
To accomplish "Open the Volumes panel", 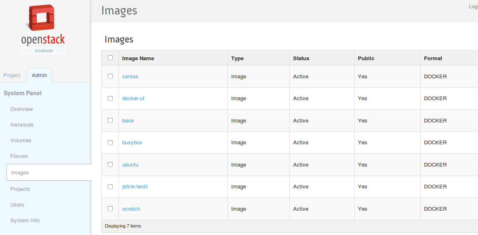I will (x=21, y=141).
